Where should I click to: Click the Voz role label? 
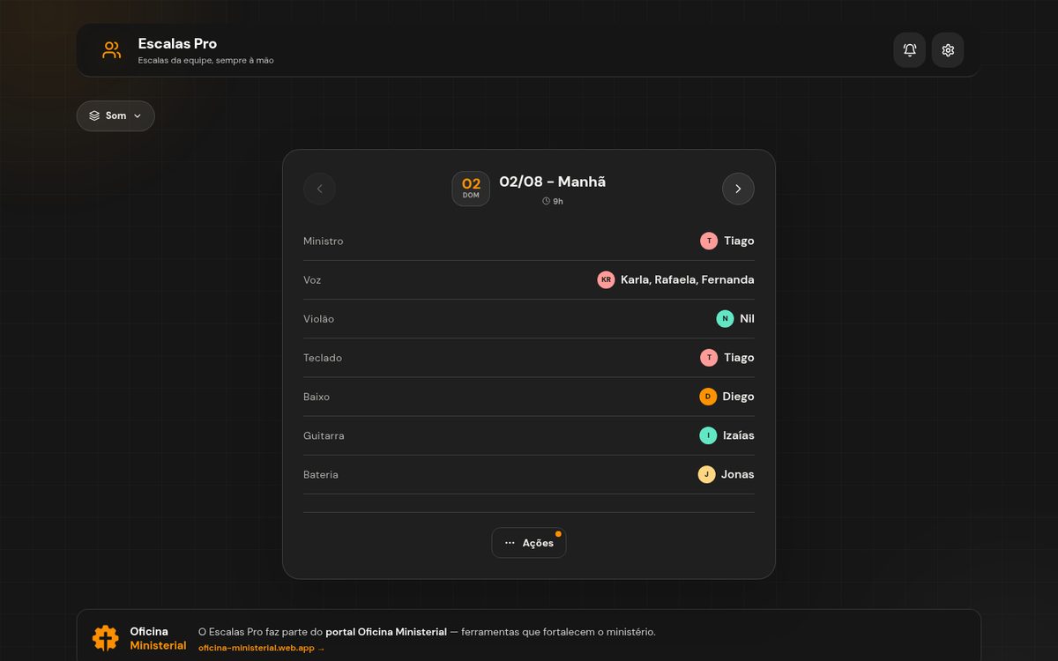point(312,279)
